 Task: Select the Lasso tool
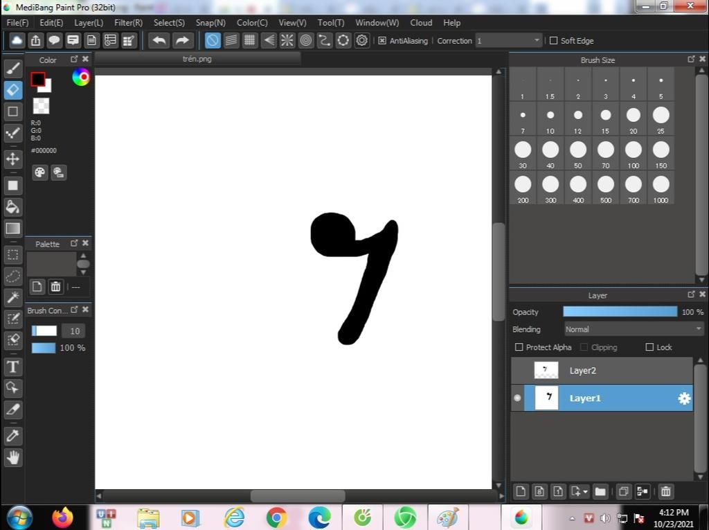pos(13,276)
